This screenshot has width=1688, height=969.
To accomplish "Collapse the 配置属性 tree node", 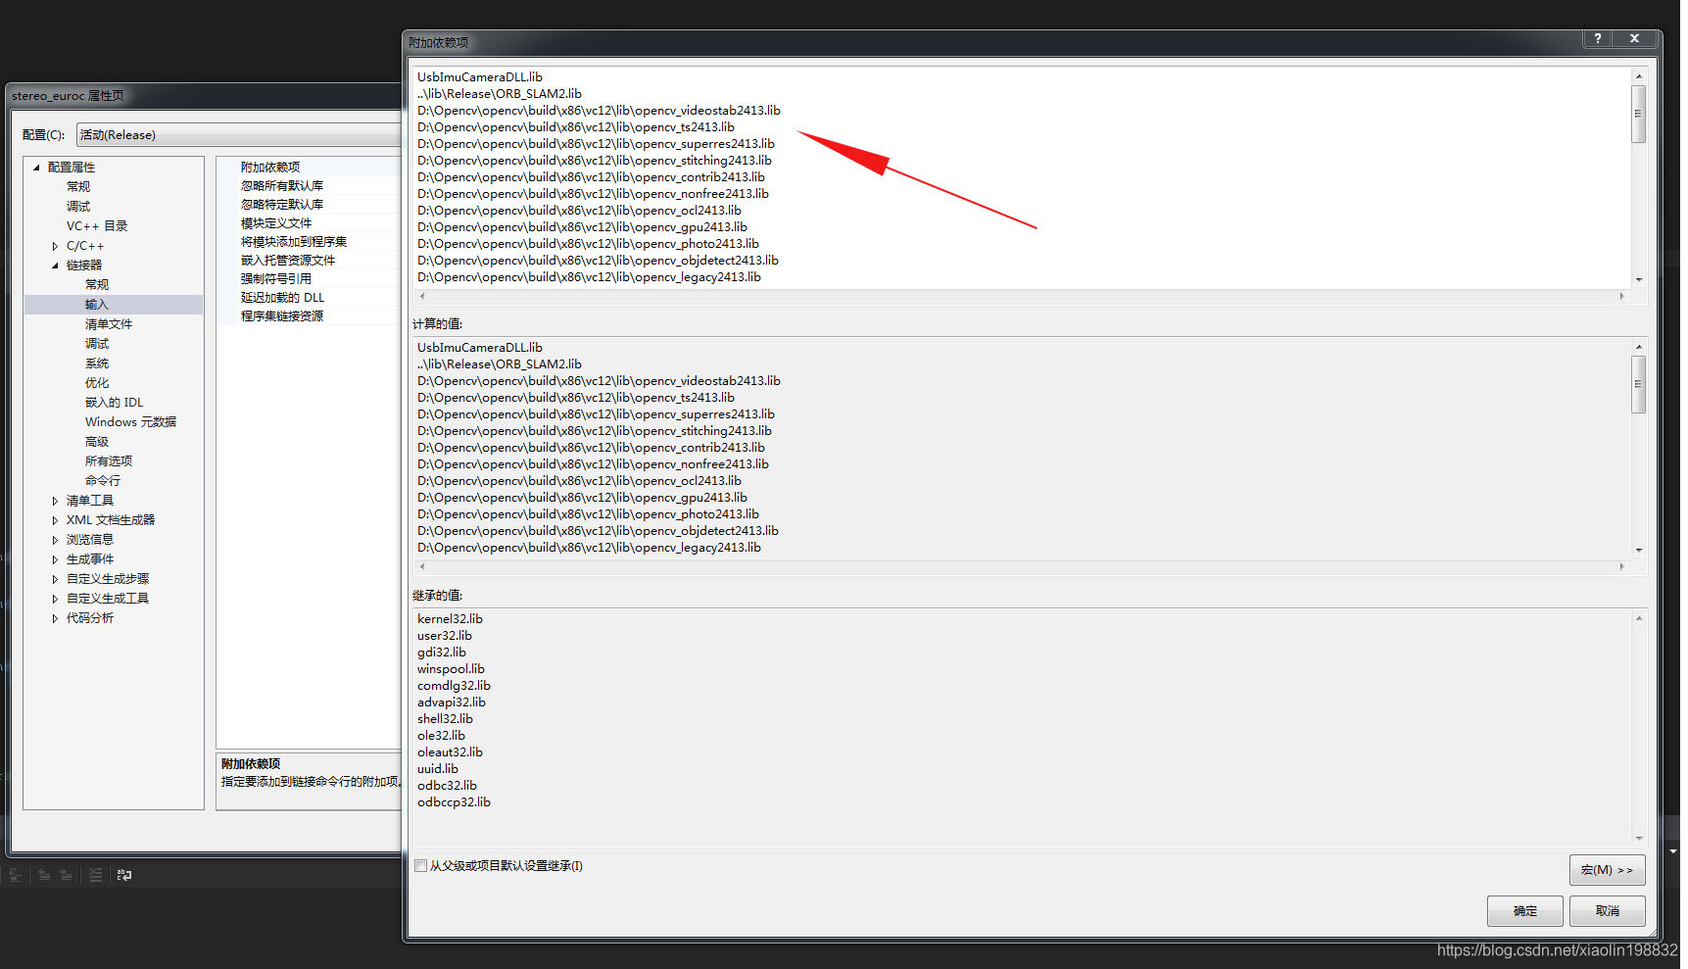I will (x=36, y=168).
